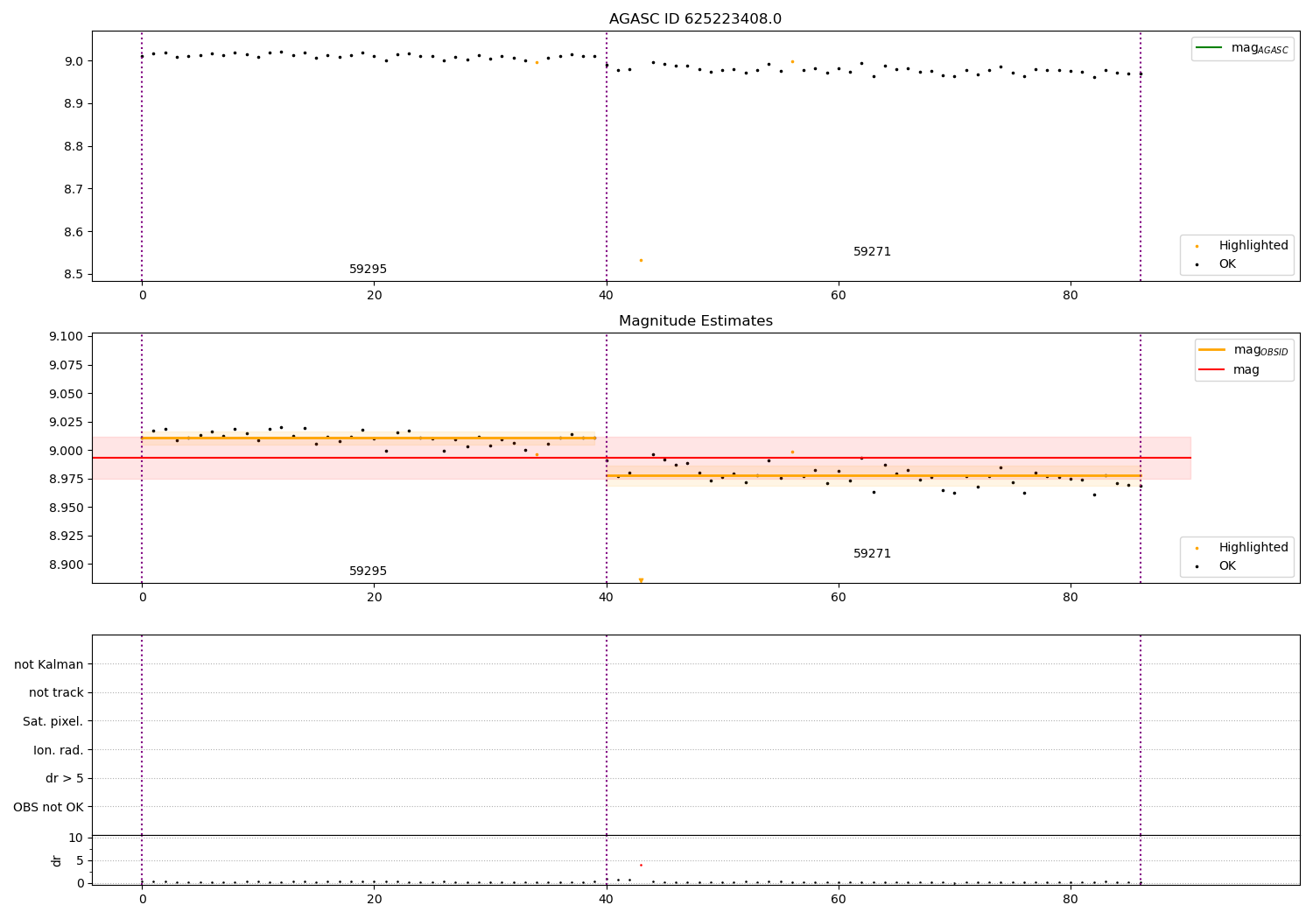Click the '60' x-tick under Magnitude Estimates plot

coord(839,598)
